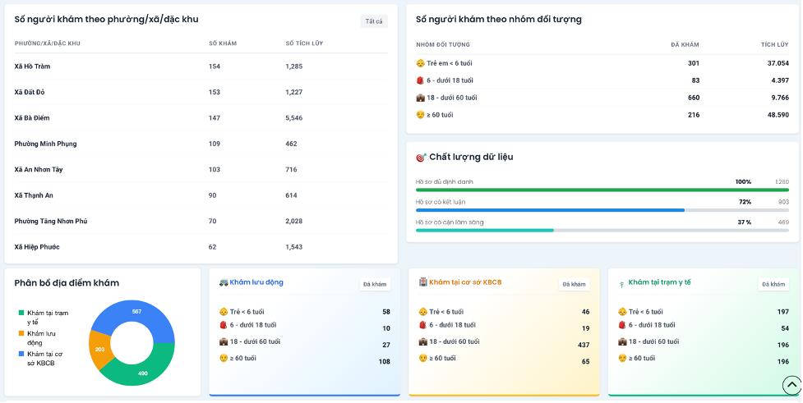
Task: Click Đã khám button in Khám tại cơ sở KBCB card
Action: point(574,284)
